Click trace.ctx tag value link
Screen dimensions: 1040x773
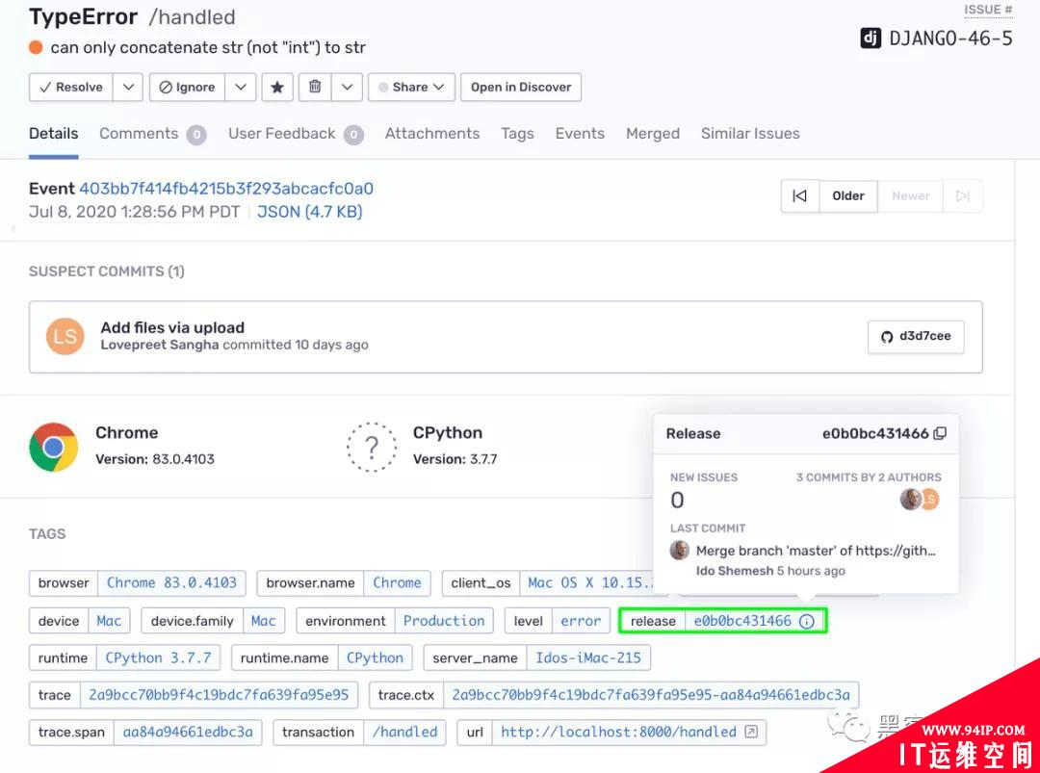point(651,695)
